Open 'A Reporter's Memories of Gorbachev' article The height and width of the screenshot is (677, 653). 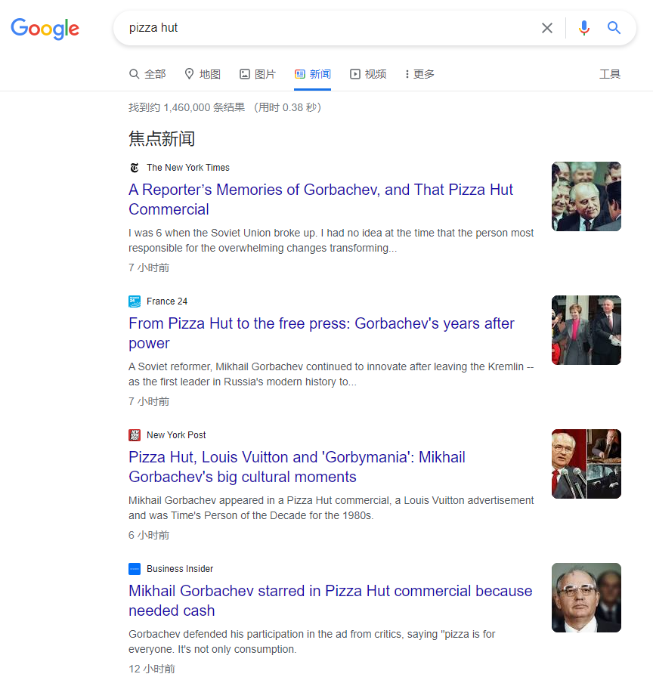pos(320,199)
